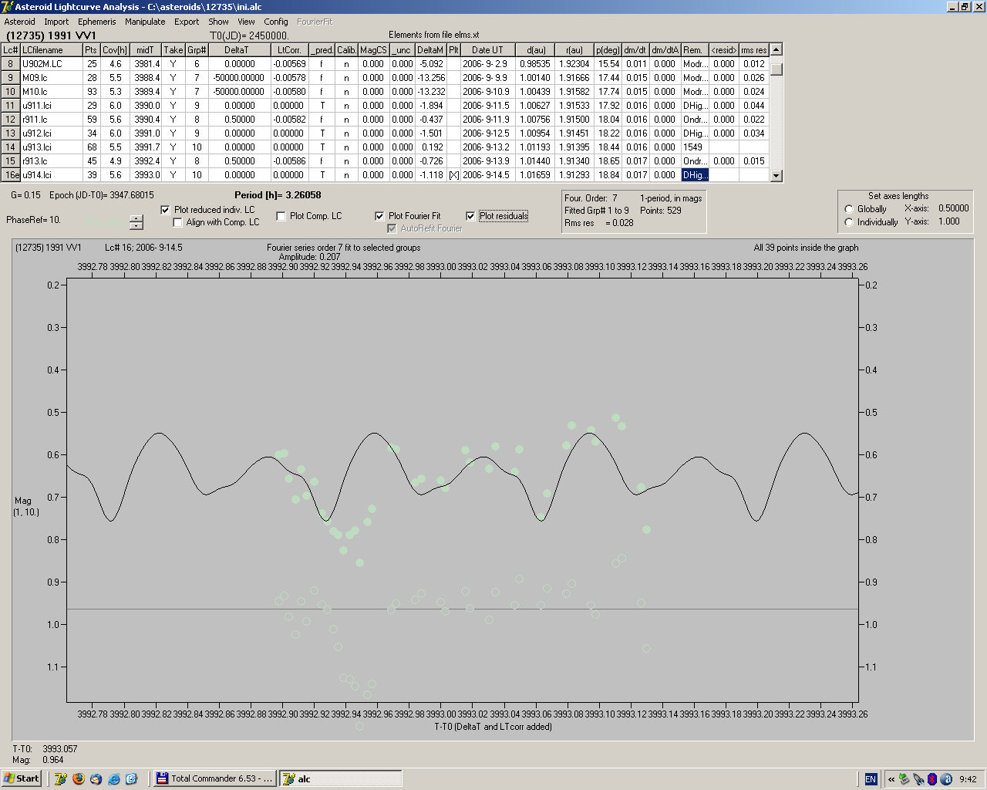Viewport: 987px width, 790px height.
Task: Click the M09.lc filename cell
Action: [52, 78]
